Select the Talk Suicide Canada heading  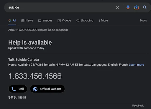pos(24,60)
